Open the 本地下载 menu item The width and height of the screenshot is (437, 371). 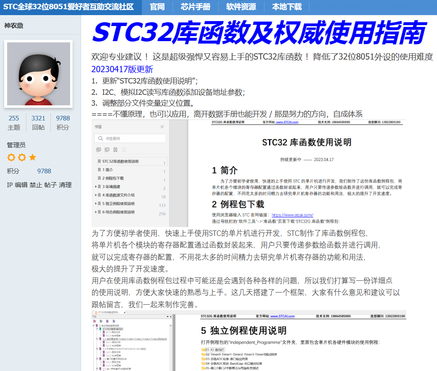tap(287, 7)
